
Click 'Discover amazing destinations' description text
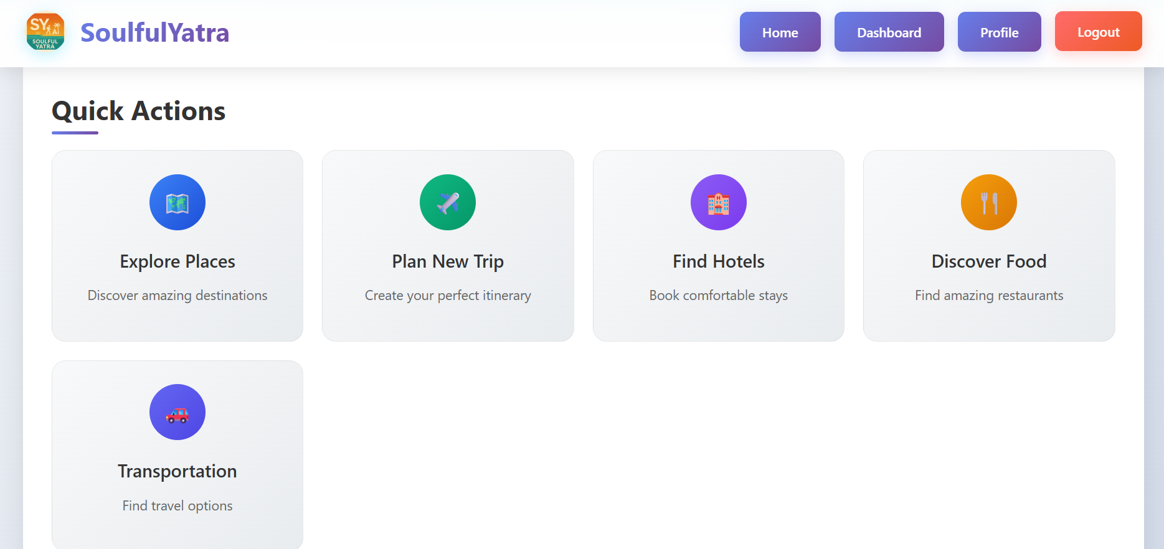(177, 295)
